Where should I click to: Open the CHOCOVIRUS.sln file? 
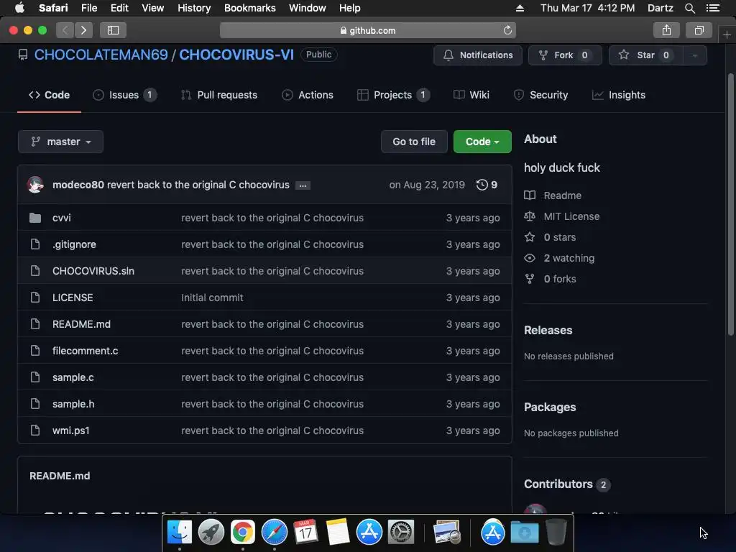pos(93,271)
